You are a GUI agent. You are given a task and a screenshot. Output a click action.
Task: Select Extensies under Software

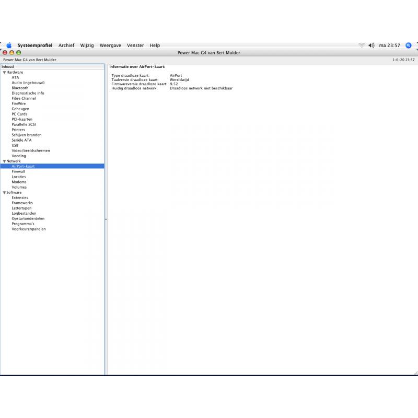tap(20, 198)
